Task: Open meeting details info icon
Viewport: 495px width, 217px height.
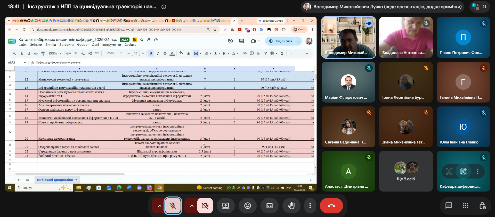Action: coord(164,7)
